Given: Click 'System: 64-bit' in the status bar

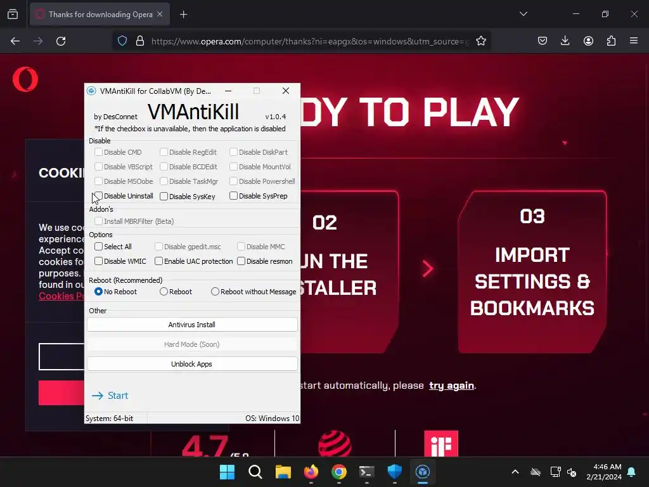Looking at the screenshot, I should [109, 419].
